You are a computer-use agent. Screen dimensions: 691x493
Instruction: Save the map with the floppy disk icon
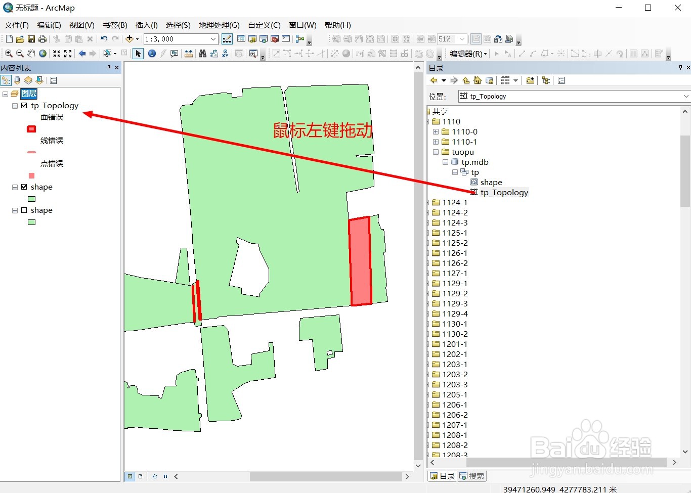(x=31, y=39)
